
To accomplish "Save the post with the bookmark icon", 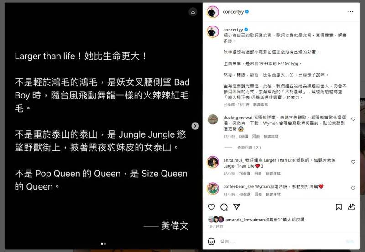I will pos(339,207).
